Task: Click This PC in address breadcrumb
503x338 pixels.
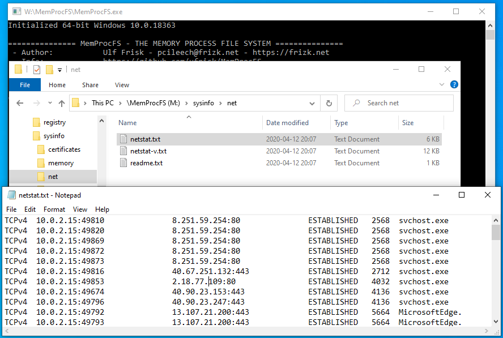Action: click(x=103, y=103)
